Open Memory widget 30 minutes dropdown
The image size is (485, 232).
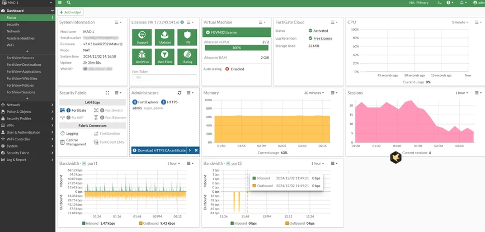(314, 93)
